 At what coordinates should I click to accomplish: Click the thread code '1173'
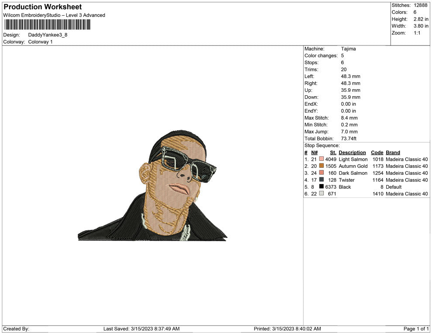pyautogui.click(x=378, y=166)
